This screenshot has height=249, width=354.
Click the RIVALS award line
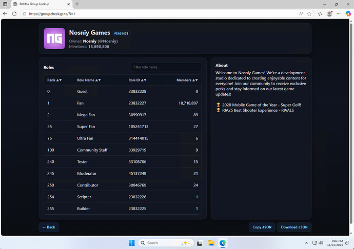(255, 110)
